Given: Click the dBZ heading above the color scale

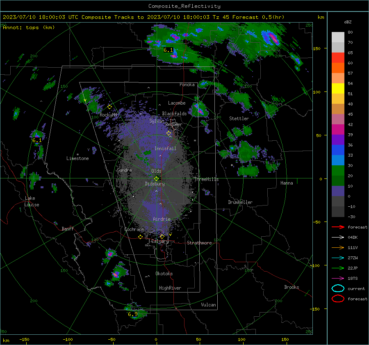Looking at the screenshot, I should pos(348,22).
